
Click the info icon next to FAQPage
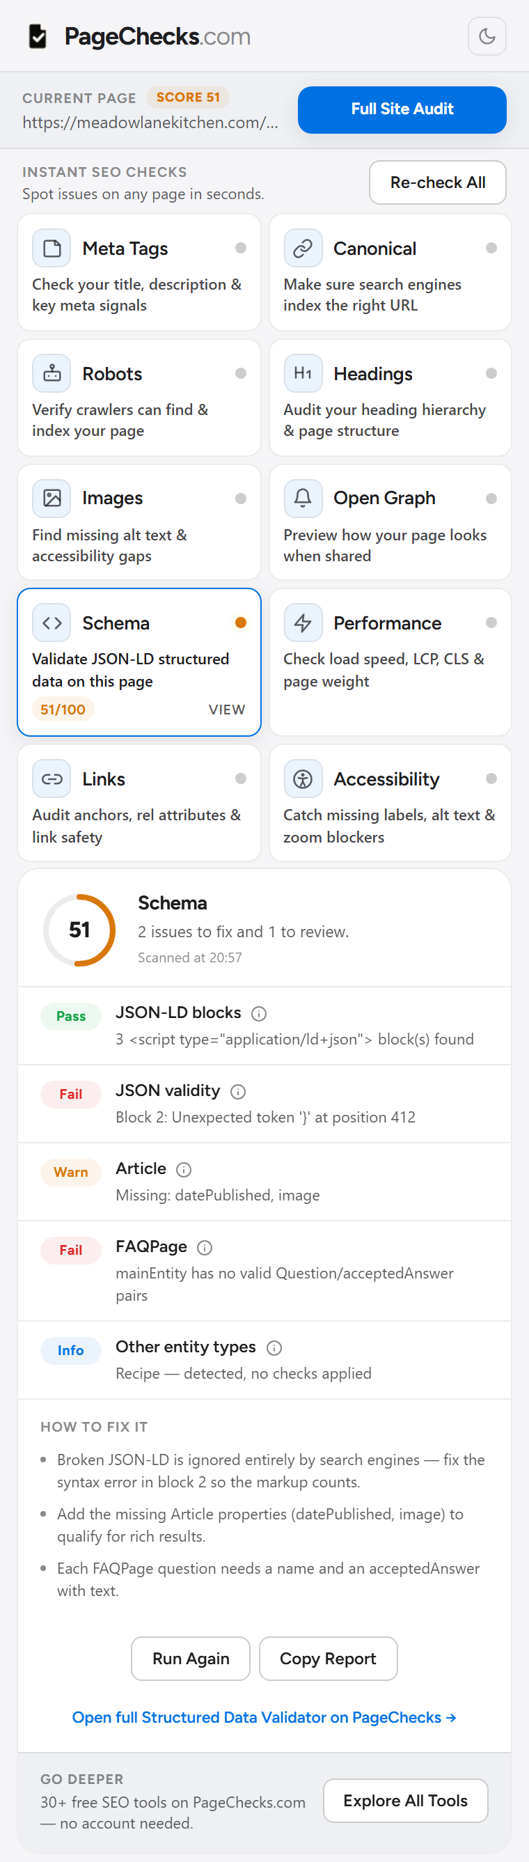click(205, 1248)
